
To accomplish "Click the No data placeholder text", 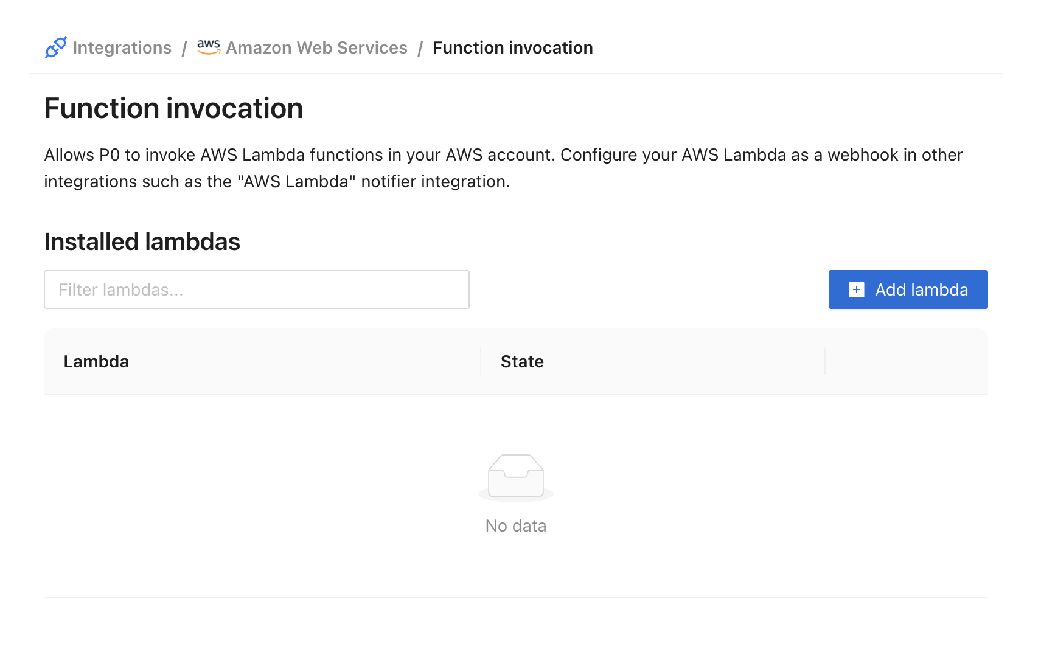I will click(516, 526).
